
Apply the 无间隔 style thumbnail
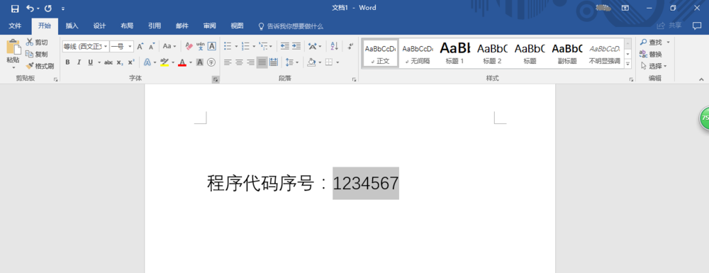pyautogui.click(x=418, y=53)
